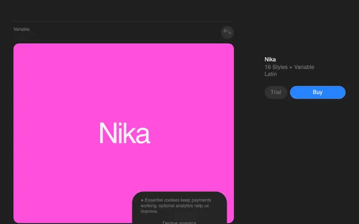Click the blue Buy button
This screenshot has height=224, width=359.
pos(317,92)
